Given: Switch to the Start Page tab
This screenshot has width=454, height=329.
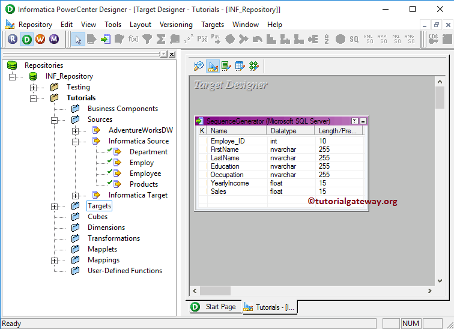Looking at the screenshot, I should pyautogui.click(x=216, y=307).
